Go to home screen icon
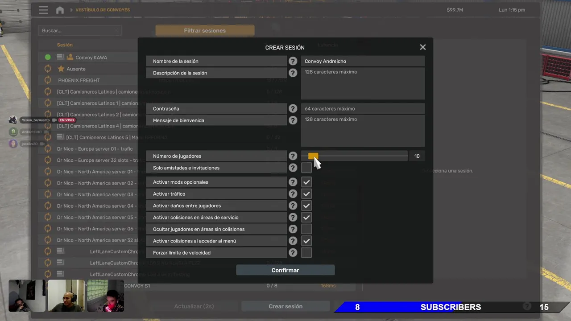 [60, 10]
